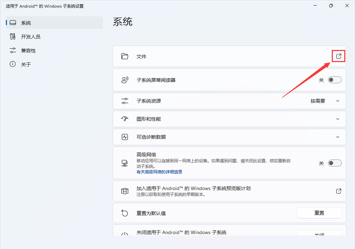Click the folder icon next to 文件
This screenshot has height=249, width=355.
pyautogui.click(x=125, y=56)
